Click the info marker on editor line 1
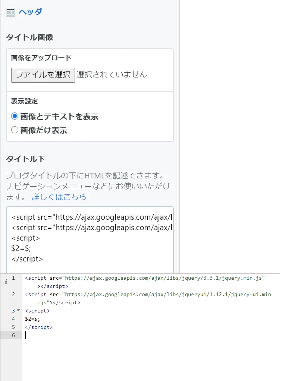The image size is (282, 381). click(6, 282)
